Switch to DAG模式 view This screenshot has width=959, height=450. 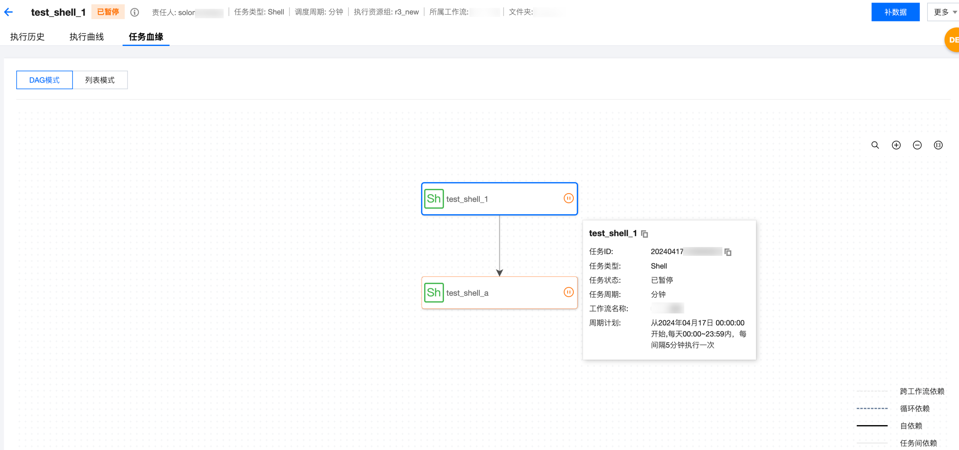(x=44, y=80)
